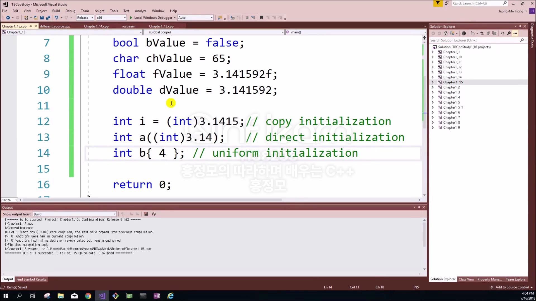Image resolution: width=536 pixels, height=301 pixels.
Task: Click the editor horizontal scrollbar thumb
Action: (x=152, y=200)
